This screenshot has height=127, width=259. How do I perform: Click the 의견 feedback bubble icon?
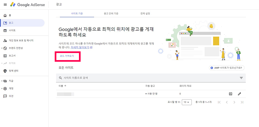[x=5, y=96]
